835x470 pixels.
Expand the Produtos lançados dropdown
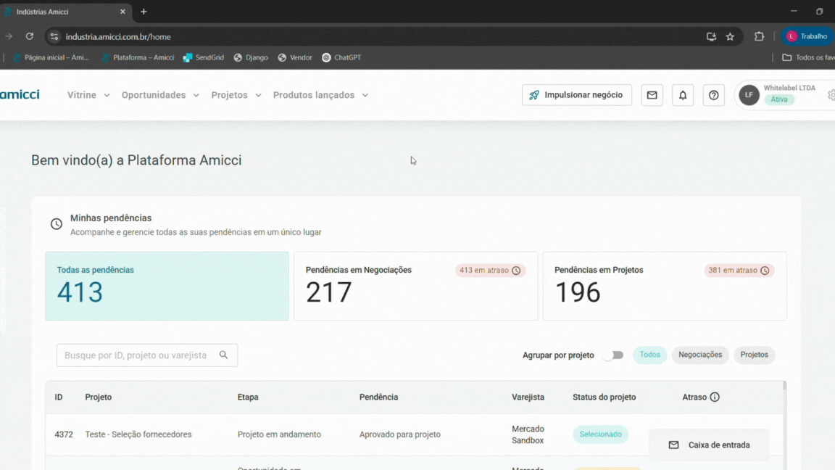pos(320,95)
